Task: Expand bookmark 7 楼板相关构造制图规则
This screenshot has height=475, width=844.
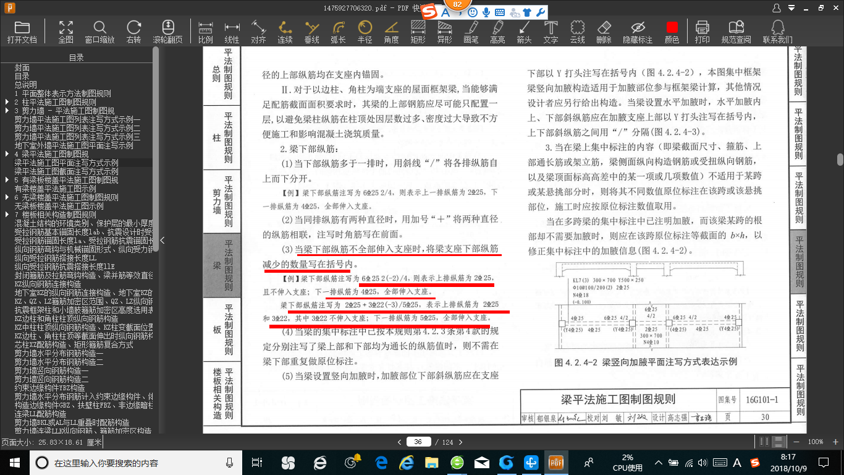Action: click(x=7, y=215)
